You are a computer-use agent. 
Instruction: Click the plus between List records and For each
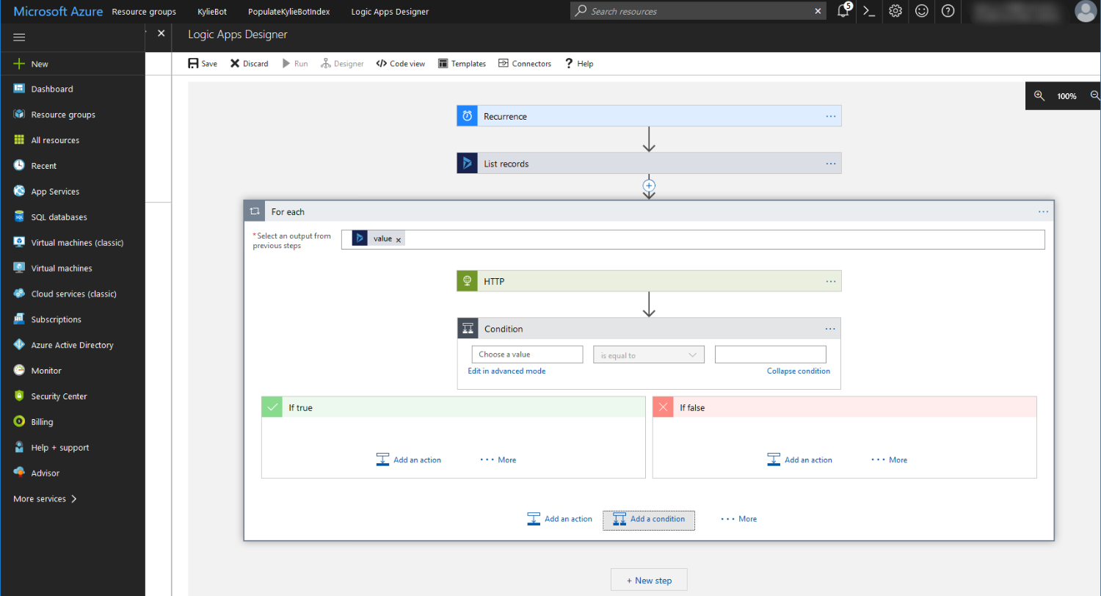tap(649, 186)
